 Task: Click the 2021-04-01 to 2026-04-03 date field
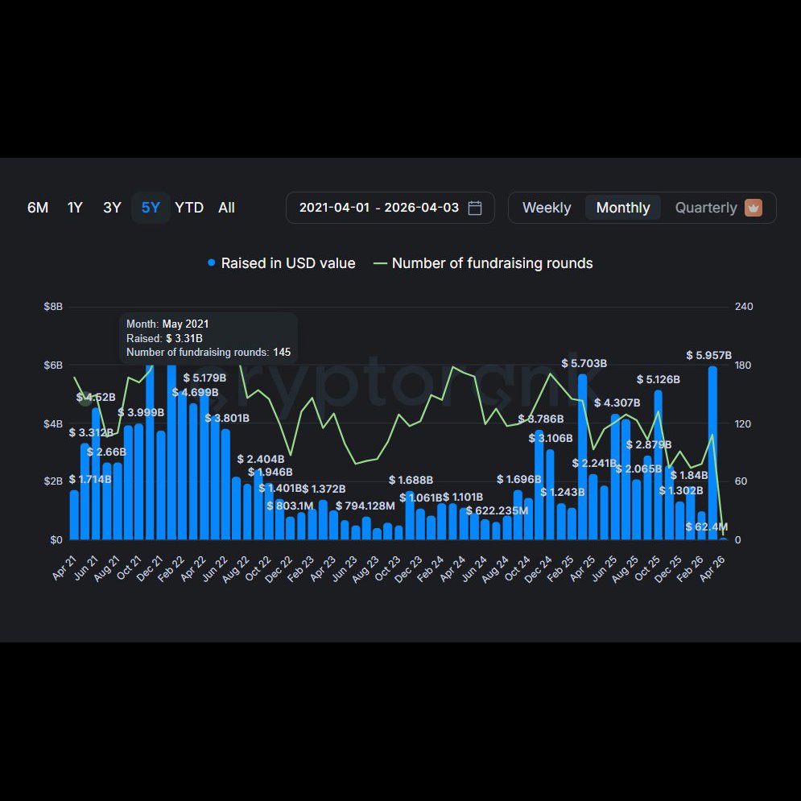pyautogui.click(x=378, y=208)
